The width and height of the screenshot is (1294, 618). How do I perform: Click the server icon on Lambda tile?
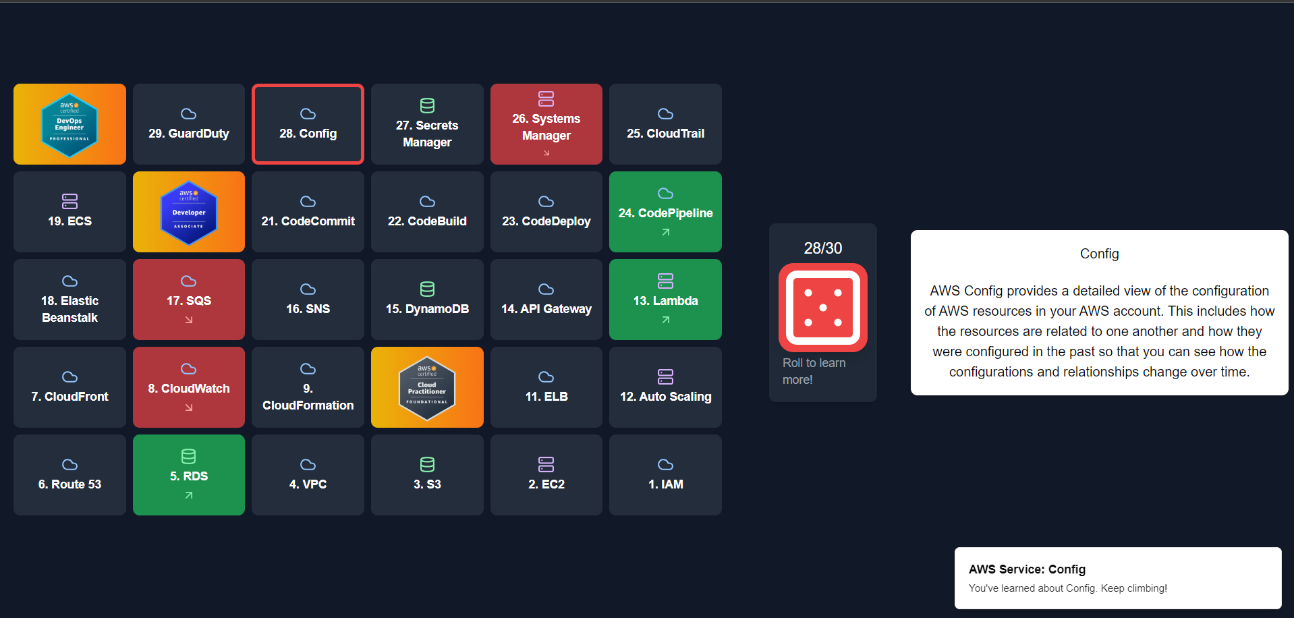666,281
